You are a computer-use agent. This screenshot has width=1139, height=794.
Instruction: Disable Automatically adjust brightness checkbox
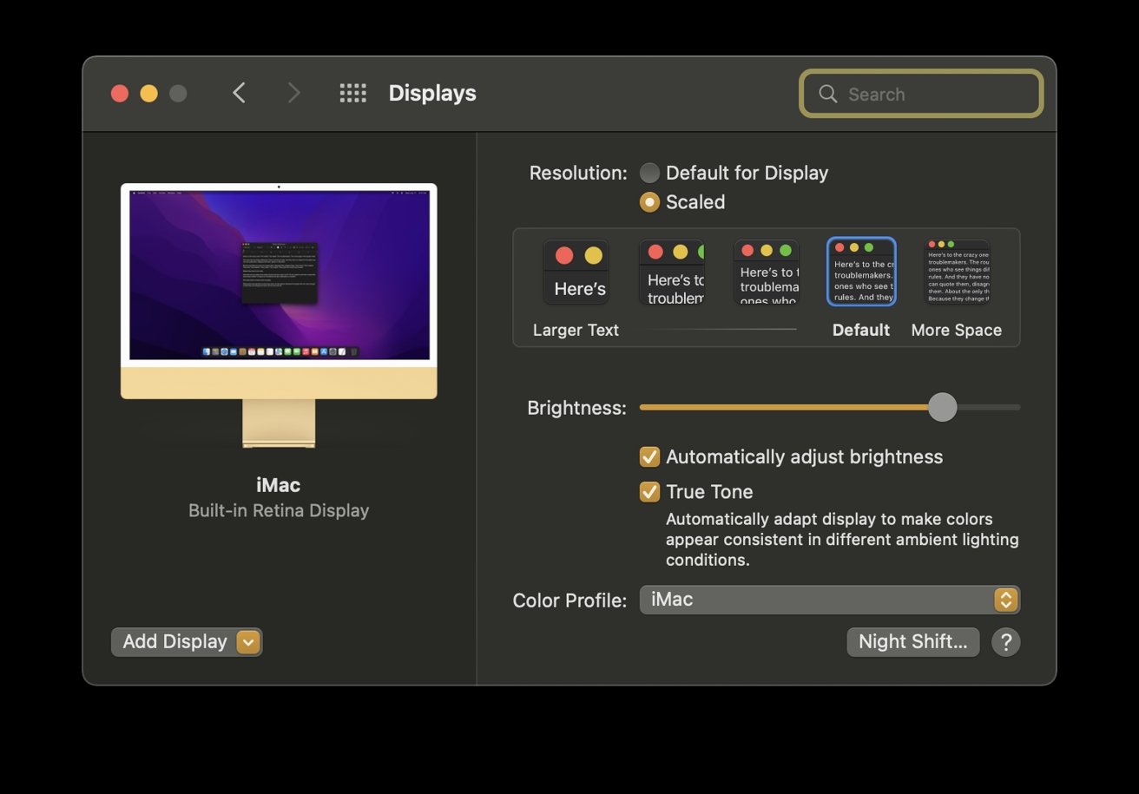649,456
